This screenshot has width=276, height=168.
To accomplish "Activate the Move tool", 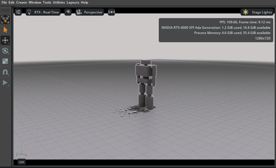I will click(5, 40).
